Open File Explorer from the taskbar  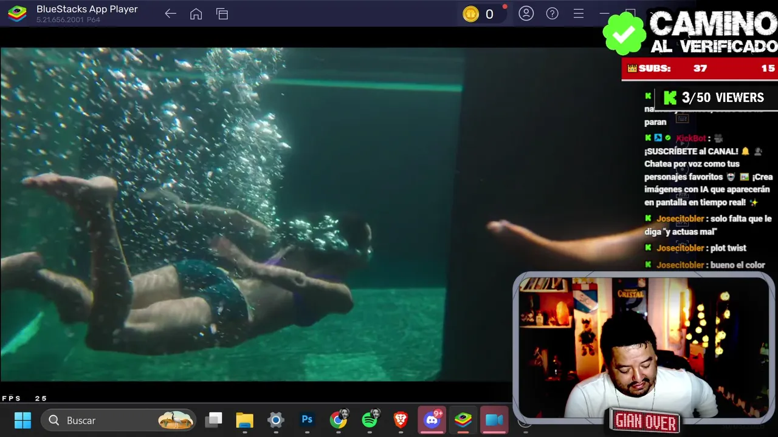244,420
